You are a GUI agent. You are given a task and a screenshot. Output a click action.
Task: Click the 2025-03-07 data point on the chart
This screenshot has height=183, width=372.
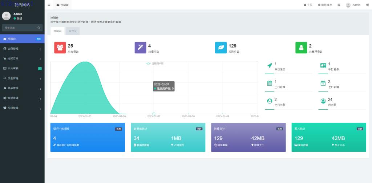point(154,114)
